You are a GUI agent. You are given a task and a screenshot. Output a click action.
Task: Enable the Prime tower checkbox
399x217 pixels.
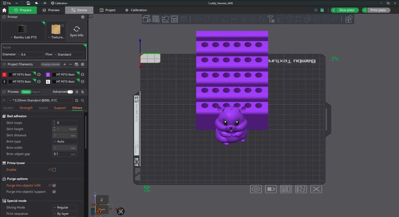tap(54, 170)
